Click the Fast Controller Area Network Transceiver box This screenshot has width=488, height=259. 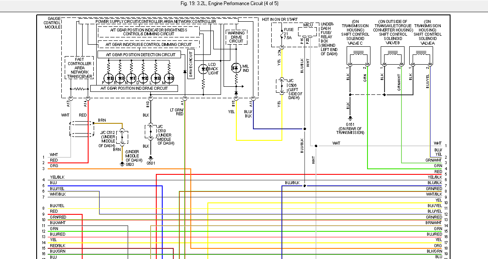(79, 68)
